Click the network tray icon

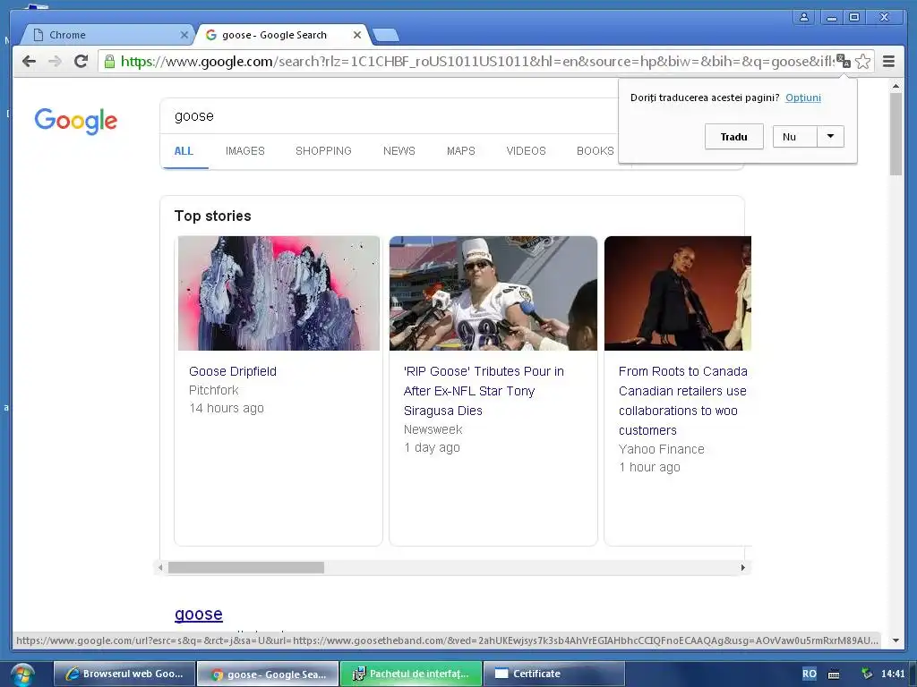(866, 674)
